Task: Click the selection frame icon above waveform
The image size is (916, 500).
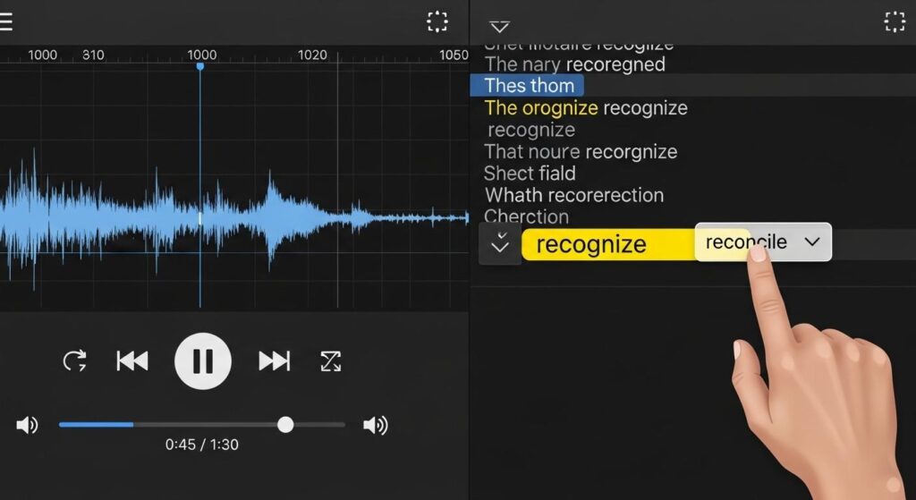Action: 437,22
